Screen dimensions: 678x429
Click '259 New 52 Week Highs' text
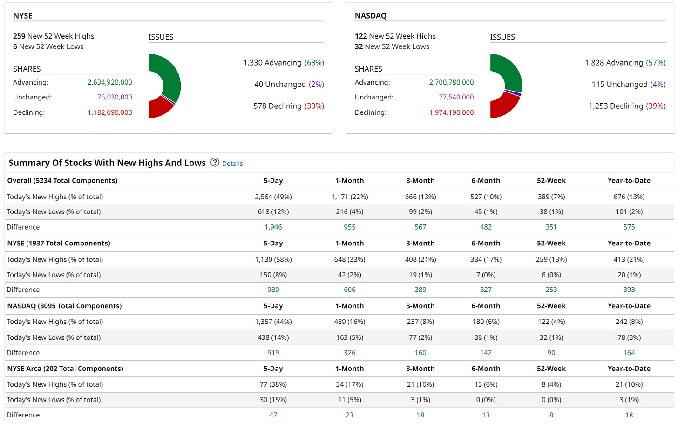click(54, 36)
